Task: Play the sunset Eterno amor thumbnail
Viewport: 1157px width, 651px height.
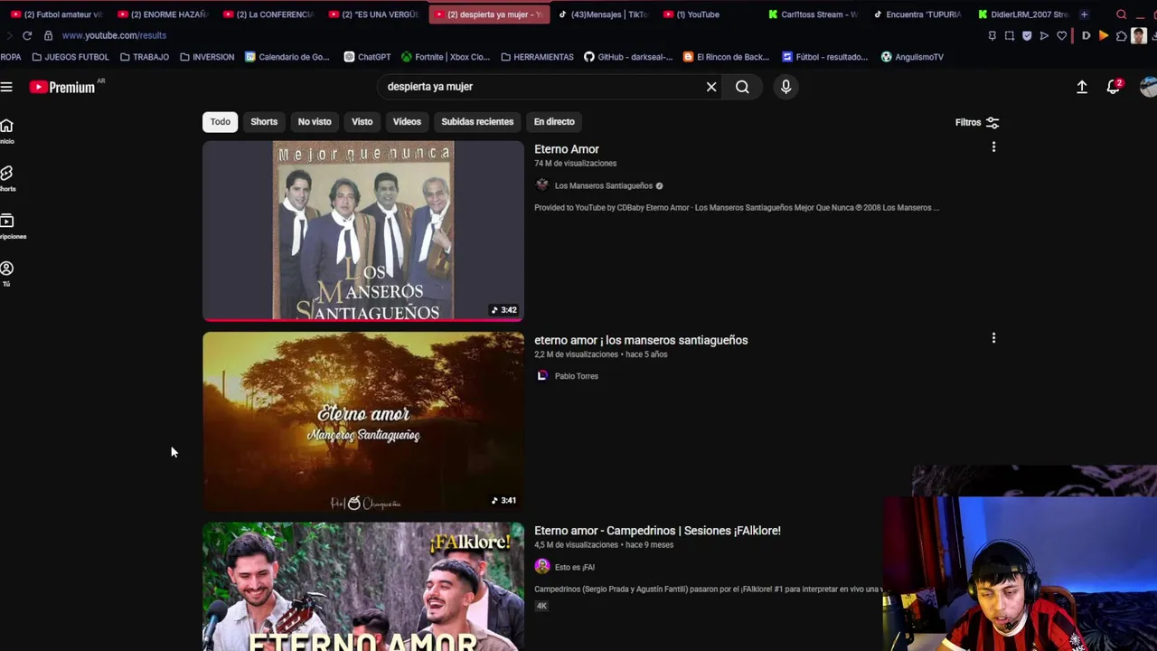Action: click(362, 421)
